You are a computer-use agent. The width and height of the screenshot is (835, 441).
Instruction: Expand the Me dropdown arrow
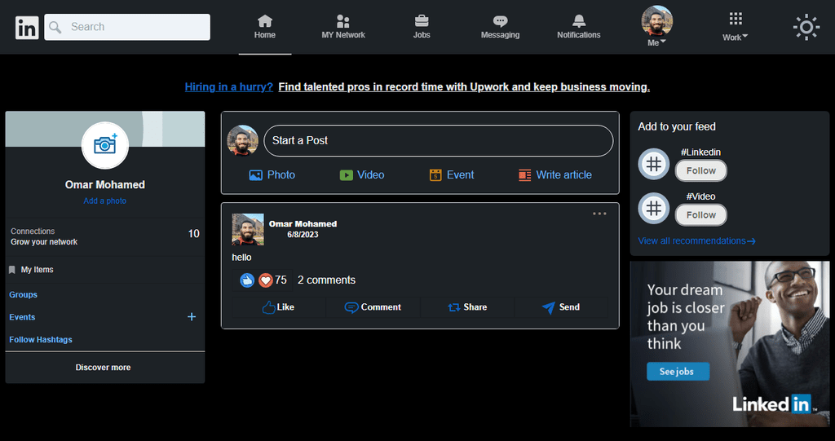[663, 42]
